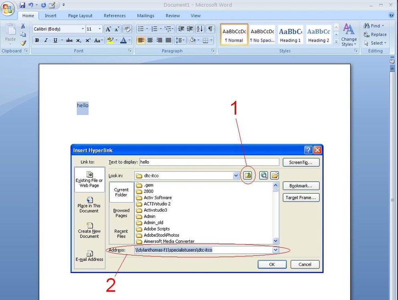
Task: Select E-mail Address link type
Action: click(89, 256)
